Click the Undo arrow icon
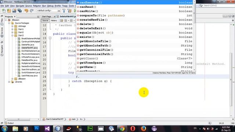The image size is (235, 132). point(26,11)
